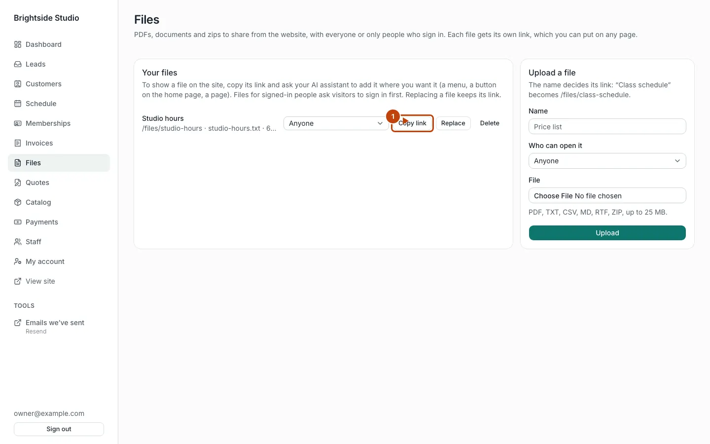
Task: Click the Staff people icon
Action: pos(18,242)
